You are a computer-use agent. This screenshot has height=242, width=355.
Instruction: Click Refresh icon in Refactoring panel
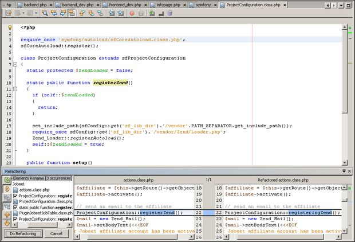point(7,180)
